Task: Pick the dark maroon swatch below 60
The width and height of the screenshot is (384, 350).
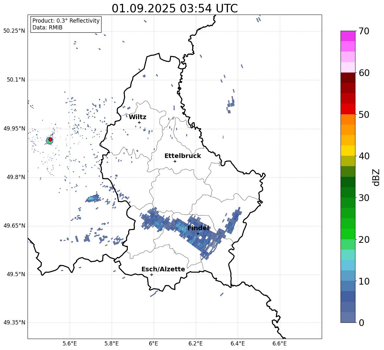Action: [x=348, y=78]
